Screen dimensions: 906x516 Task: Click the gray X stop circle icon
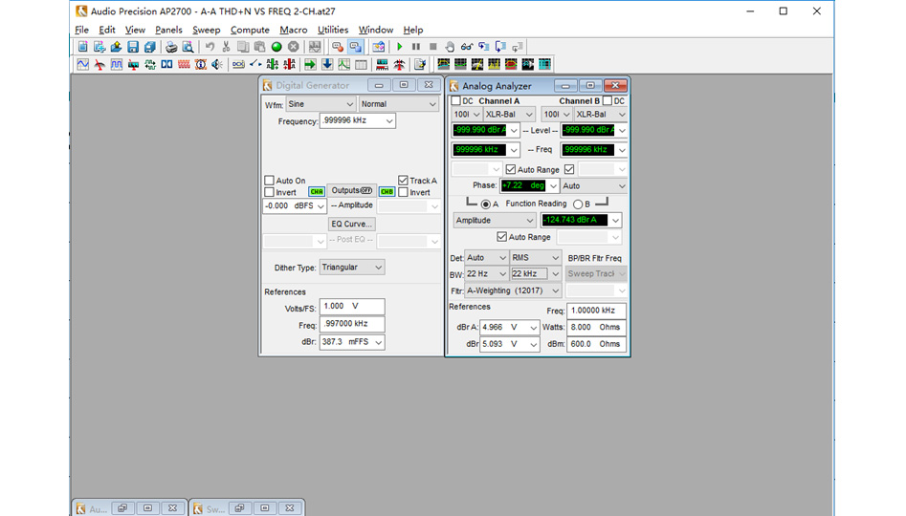(294, 47)
